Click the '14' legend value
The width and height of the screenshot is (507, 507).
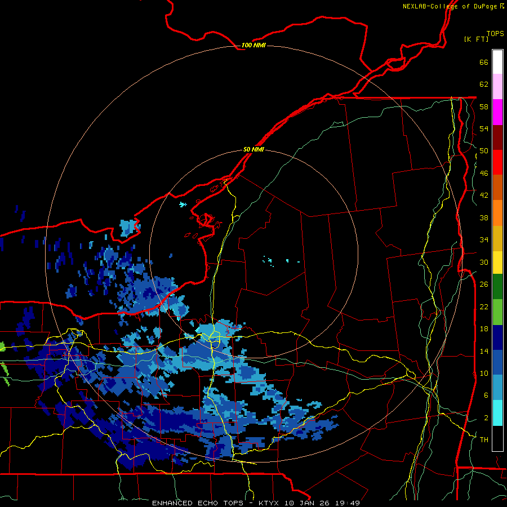(484, 351)
